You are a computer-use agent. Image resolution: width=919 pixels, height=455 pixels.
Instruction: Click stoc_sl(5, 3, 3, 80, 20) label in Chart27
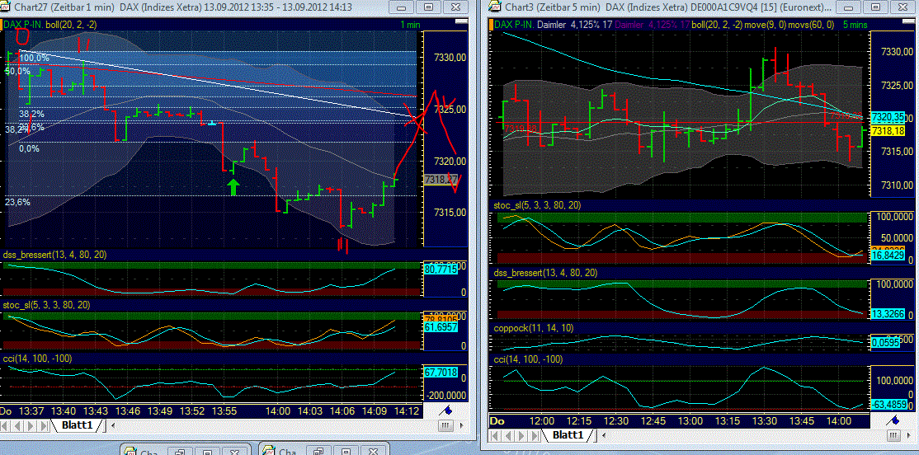pyautogui.click(x=46, y=305)
